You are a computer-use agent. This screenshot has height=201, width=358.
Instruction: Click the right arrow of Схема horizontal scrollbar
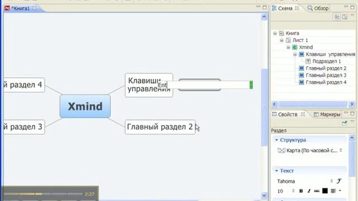click(x=352, y=104)
